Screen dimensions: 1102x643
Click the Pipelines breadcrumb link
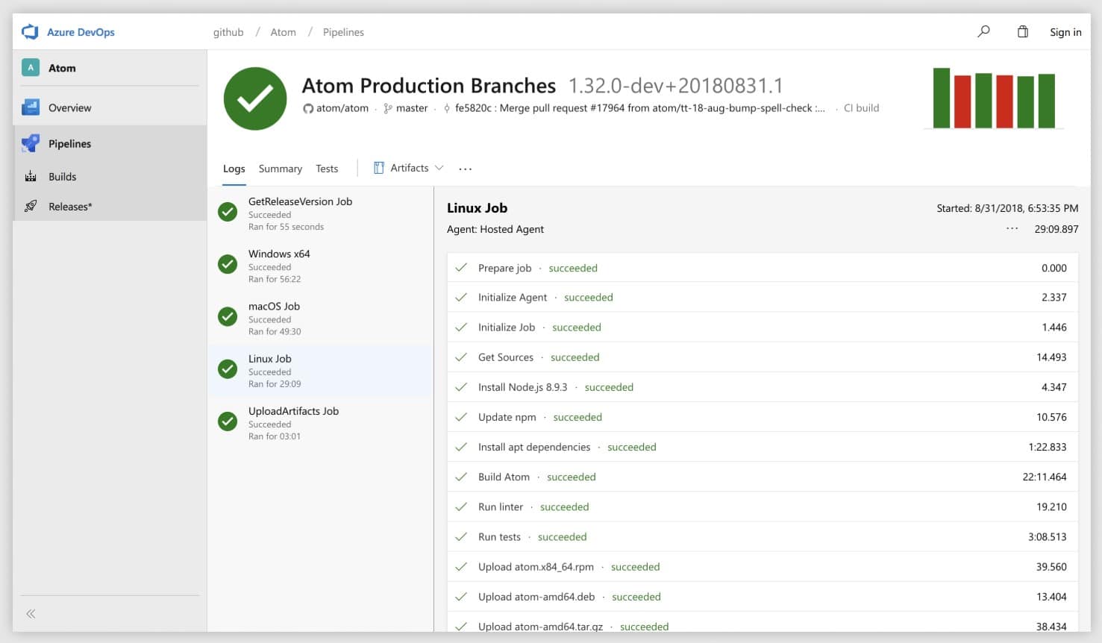click(343, 32)
